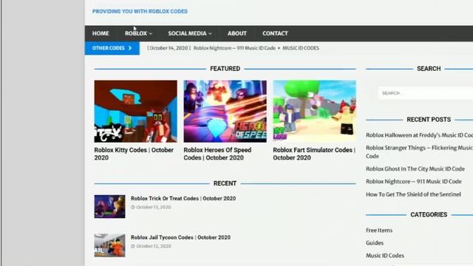The height and width of the screenshot is (266, 473).
Task: Click the Trick Or Treat Codes thumbnail
Action: click(x=109, y=207)
